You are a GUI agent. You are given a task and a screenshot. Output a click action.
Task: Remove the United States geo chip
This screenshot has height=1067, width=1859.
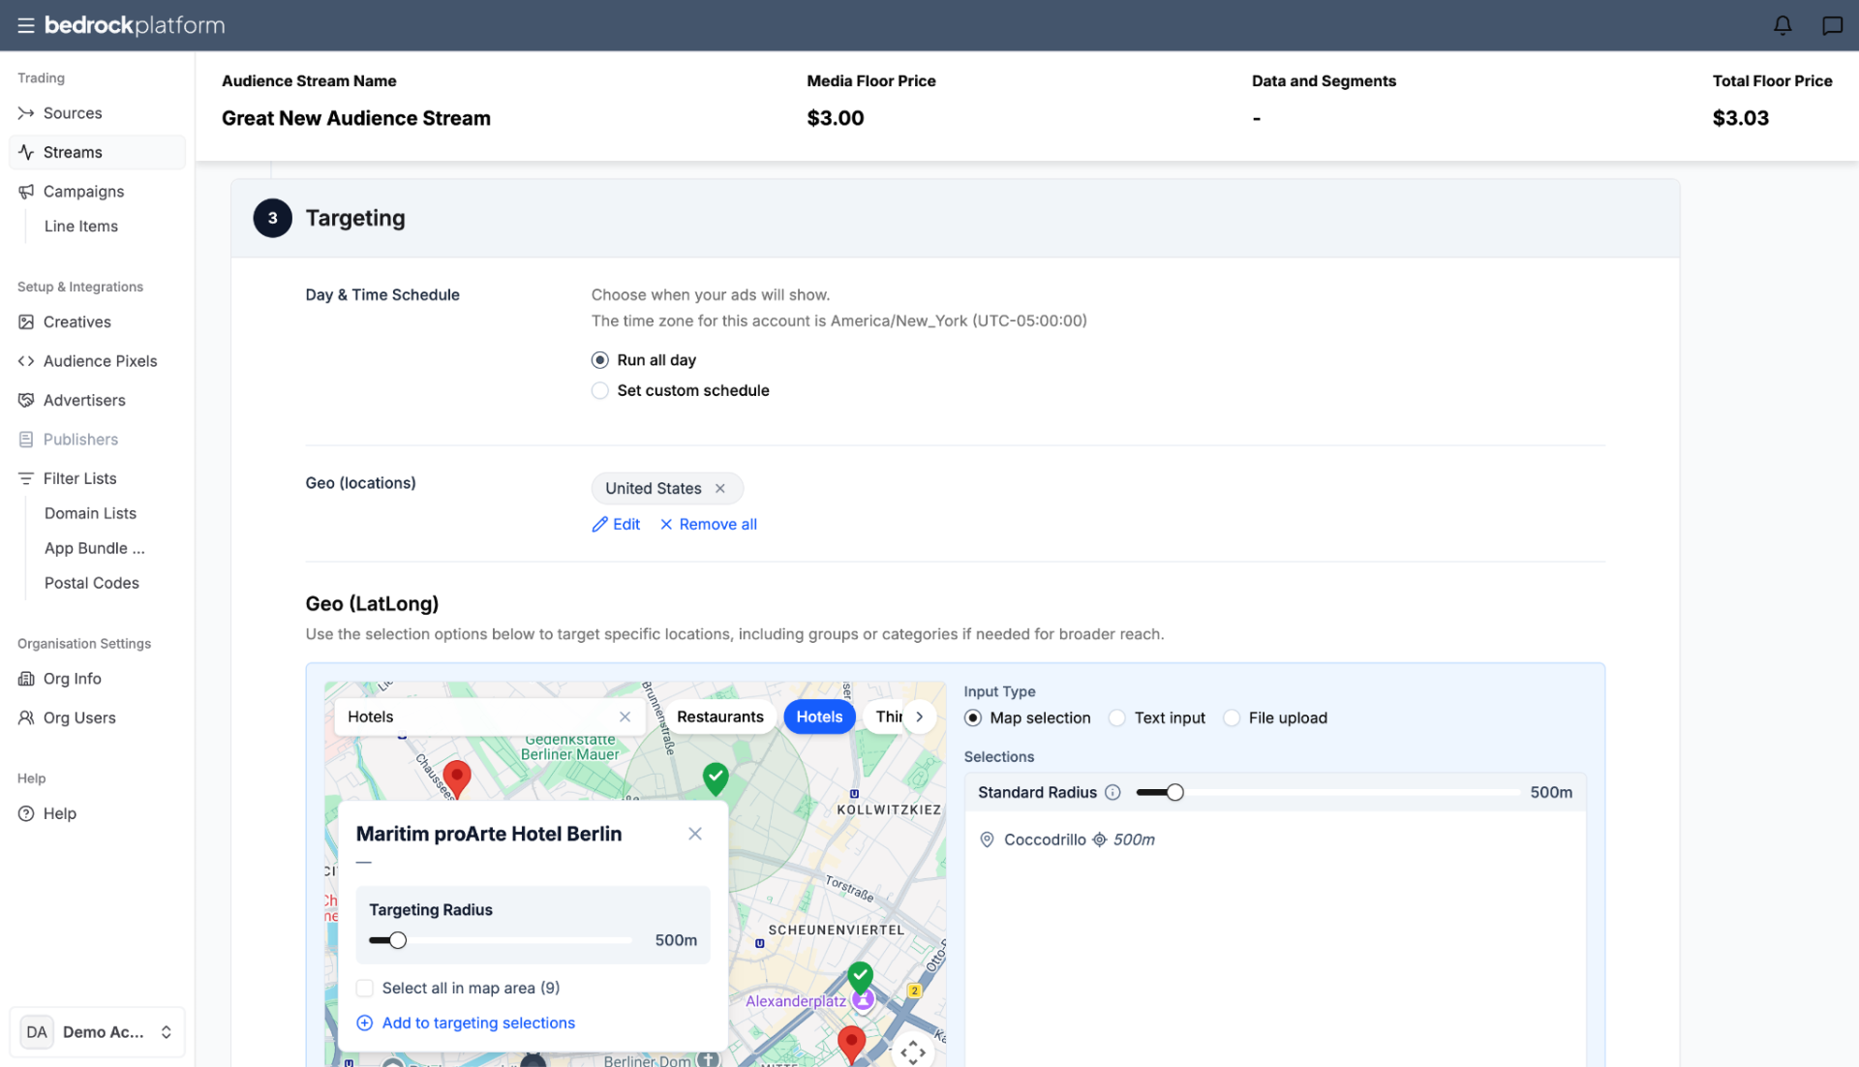[x=720, y=489]
